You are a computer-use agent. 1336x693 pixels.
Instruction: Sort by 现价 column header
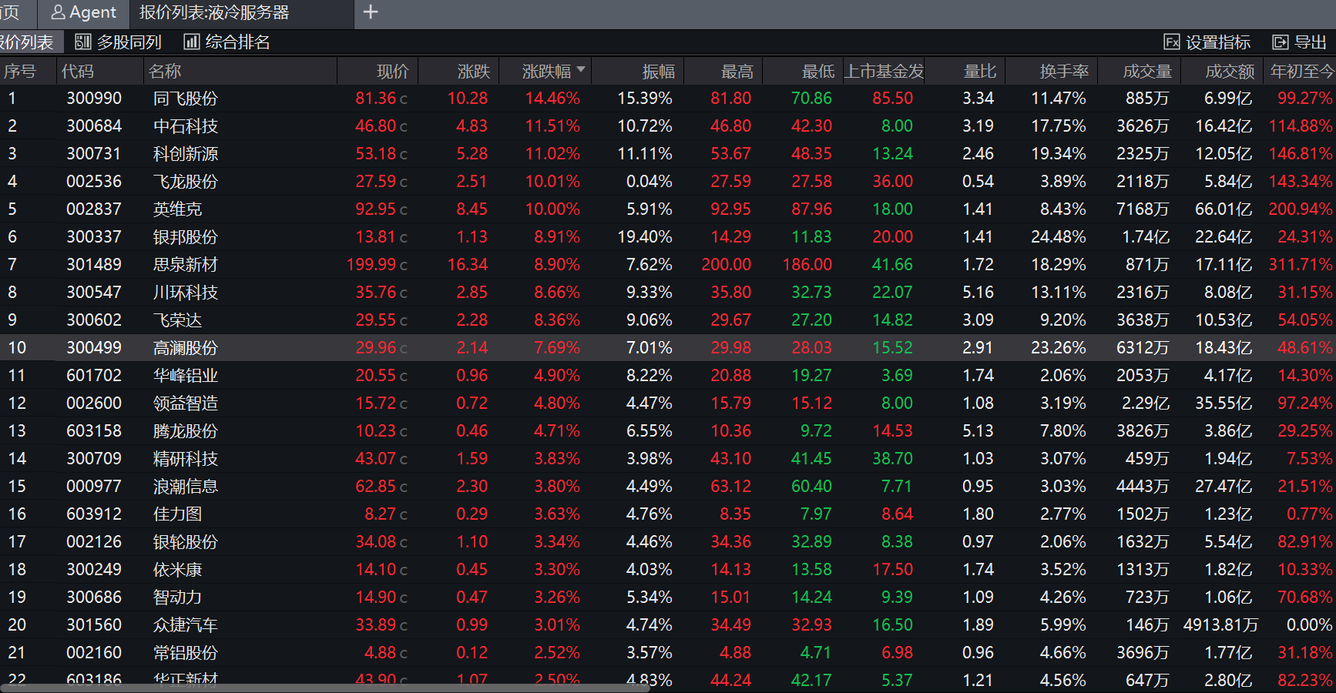coord(392,72)
